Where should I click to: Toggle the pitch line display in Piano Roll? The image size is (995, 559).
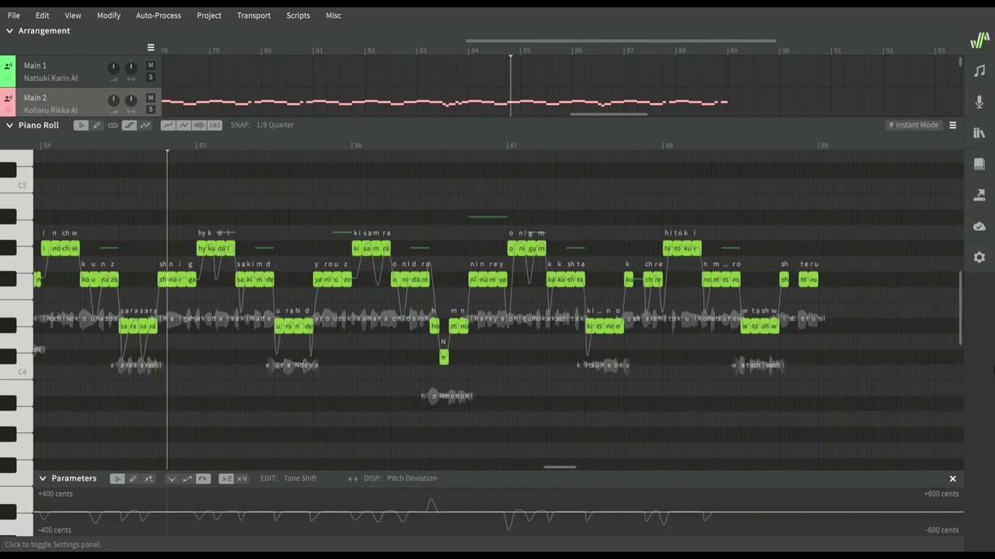145,125
